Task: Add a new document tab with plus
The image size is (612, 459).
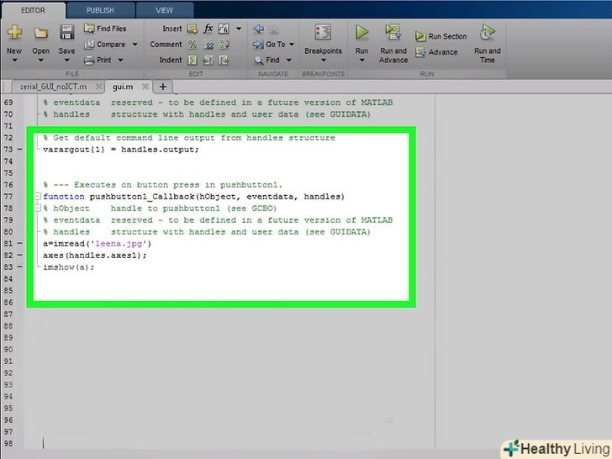Action: pyautogui.click(x=163, y=87)
